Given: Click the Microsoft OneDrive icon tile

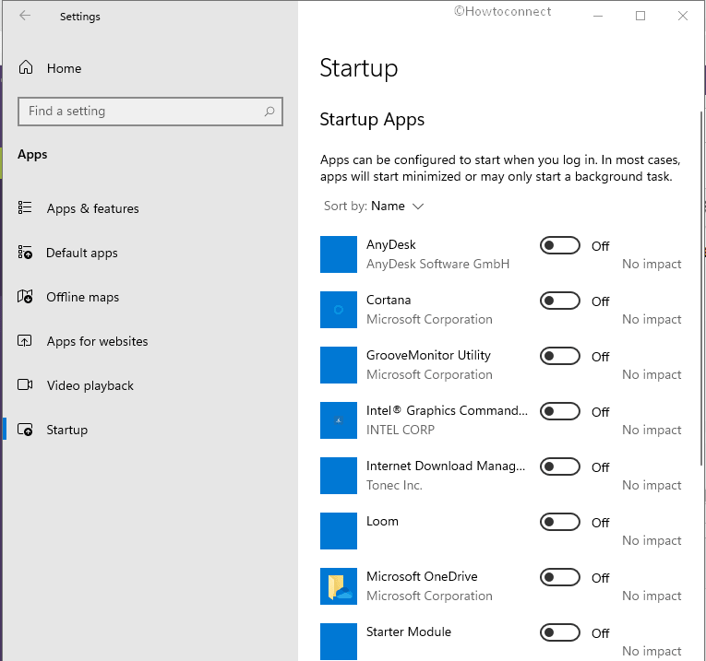Looking at the screenshot, I should pos(339,586).
